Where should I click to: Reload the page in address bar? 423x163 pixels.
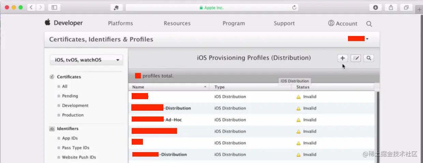tap(294, 7)
